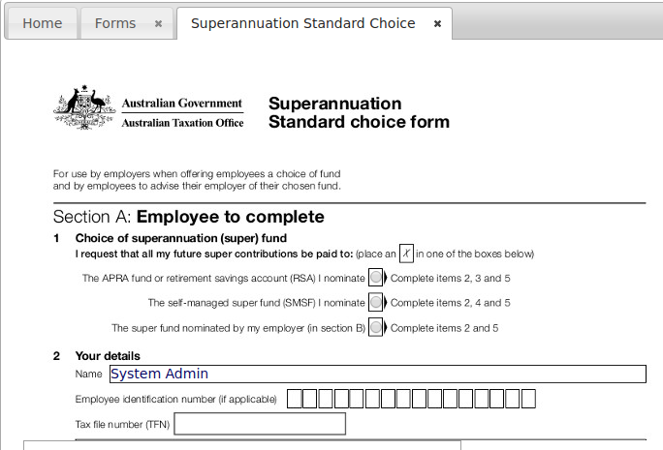Click the 'Superannuation Standard choice form' title

[359, 112]
